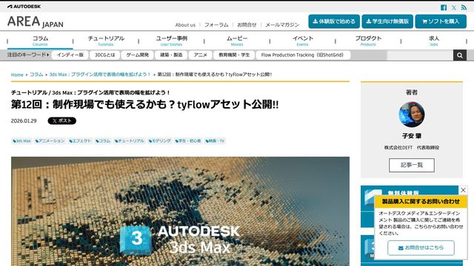The image size is (474, 266).
Task: Click the article title 第12回 heading
Action: click(145, 104)
